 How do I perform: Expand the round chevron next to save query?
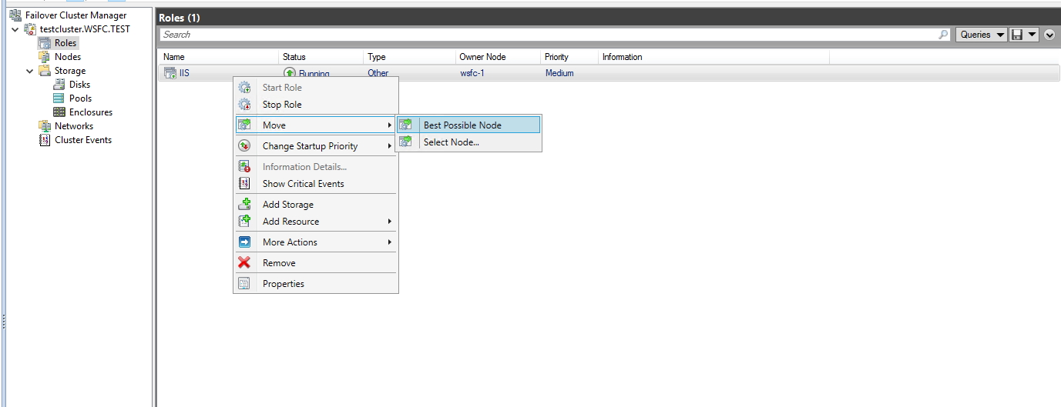click(x=1049, y=35)
